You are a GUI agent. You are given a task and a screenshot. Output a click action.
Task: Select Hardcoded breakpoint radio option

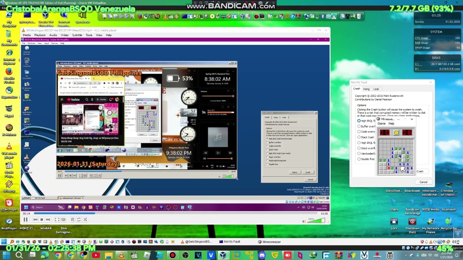click(x=359, y=153)
